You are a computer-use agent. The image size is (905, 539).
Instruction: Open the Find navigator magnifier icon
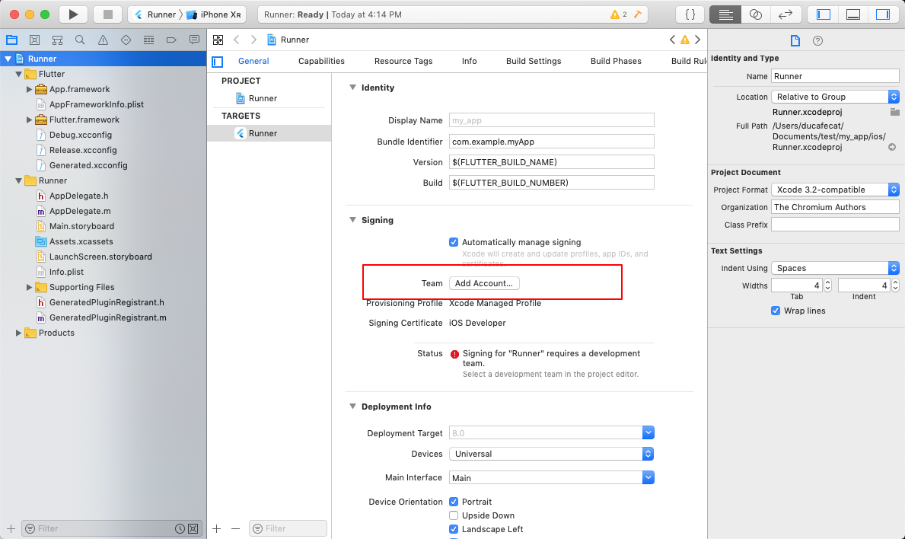click(x=80, y=40)
